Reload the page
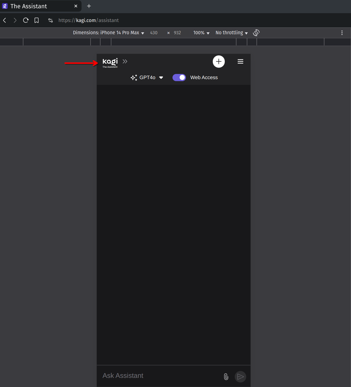The height and width of the screenshot is (387, 351). [x=26, y=20]
